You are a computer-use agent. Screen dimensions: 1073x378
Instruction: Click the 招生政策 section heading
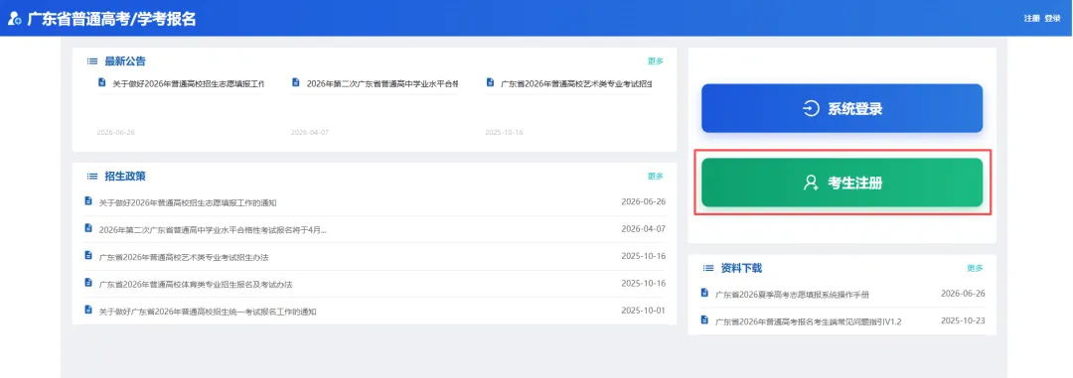[x=125, y=177]
